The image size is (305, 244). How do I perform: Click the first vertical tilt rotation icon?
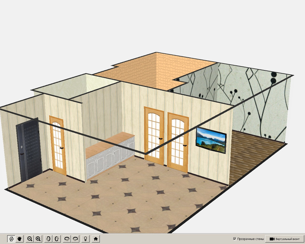[48, 239]
